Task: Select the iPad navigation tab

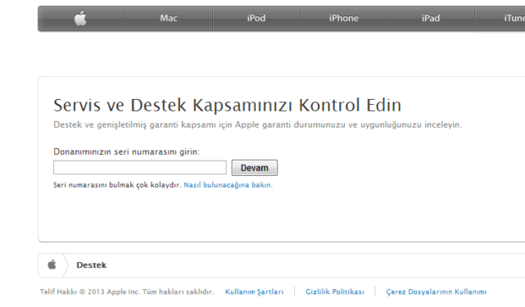Action: 431,18
